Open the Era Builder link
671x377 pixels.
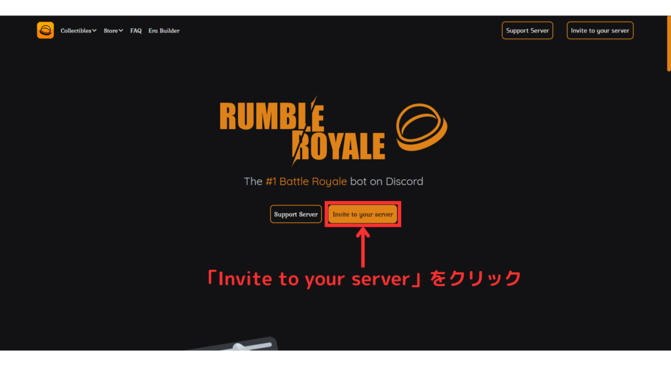pyautogui.click(x=164, y=31)
